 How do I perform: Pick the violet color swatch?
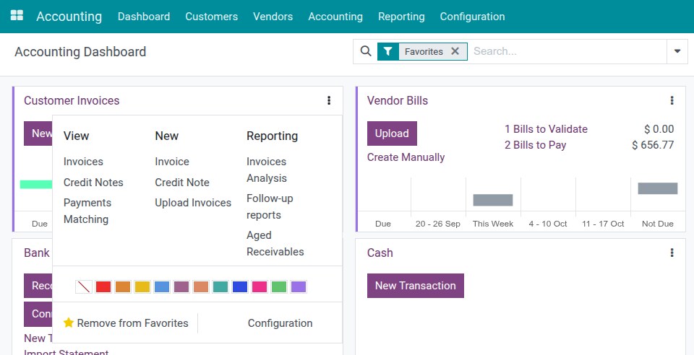299,287
